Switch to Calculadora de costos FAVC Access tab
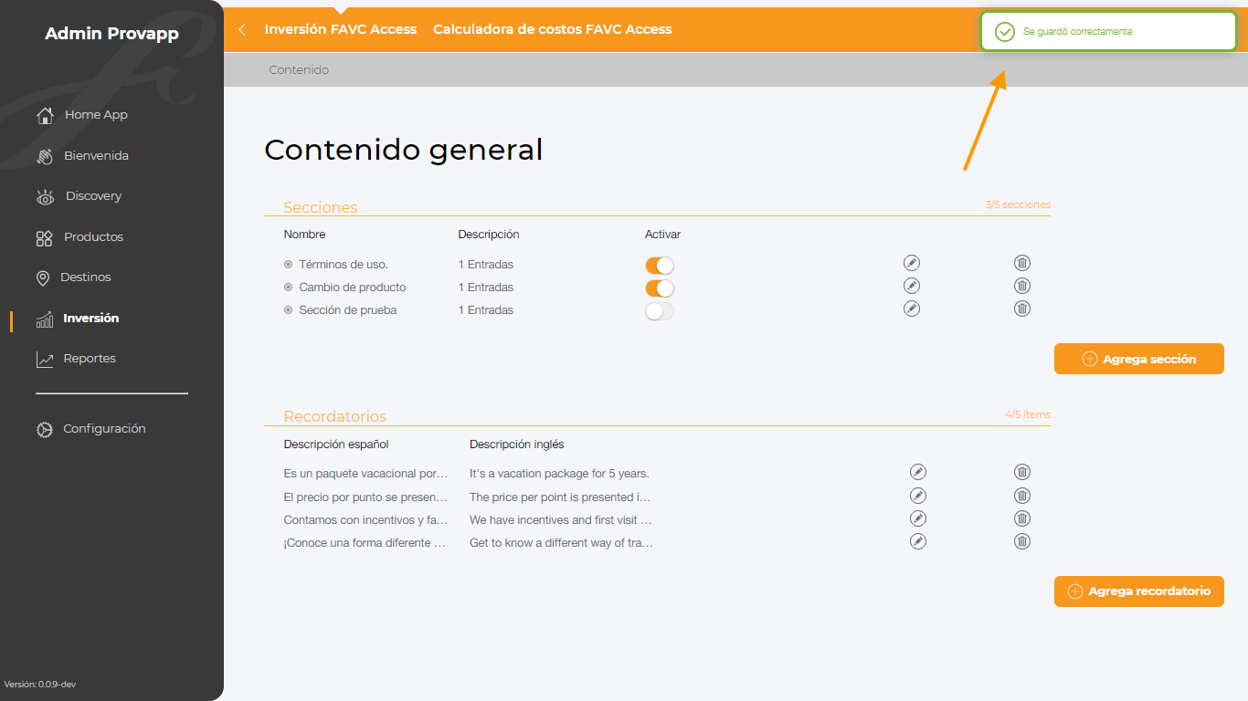1248x701 pixels. coord(553,29)
